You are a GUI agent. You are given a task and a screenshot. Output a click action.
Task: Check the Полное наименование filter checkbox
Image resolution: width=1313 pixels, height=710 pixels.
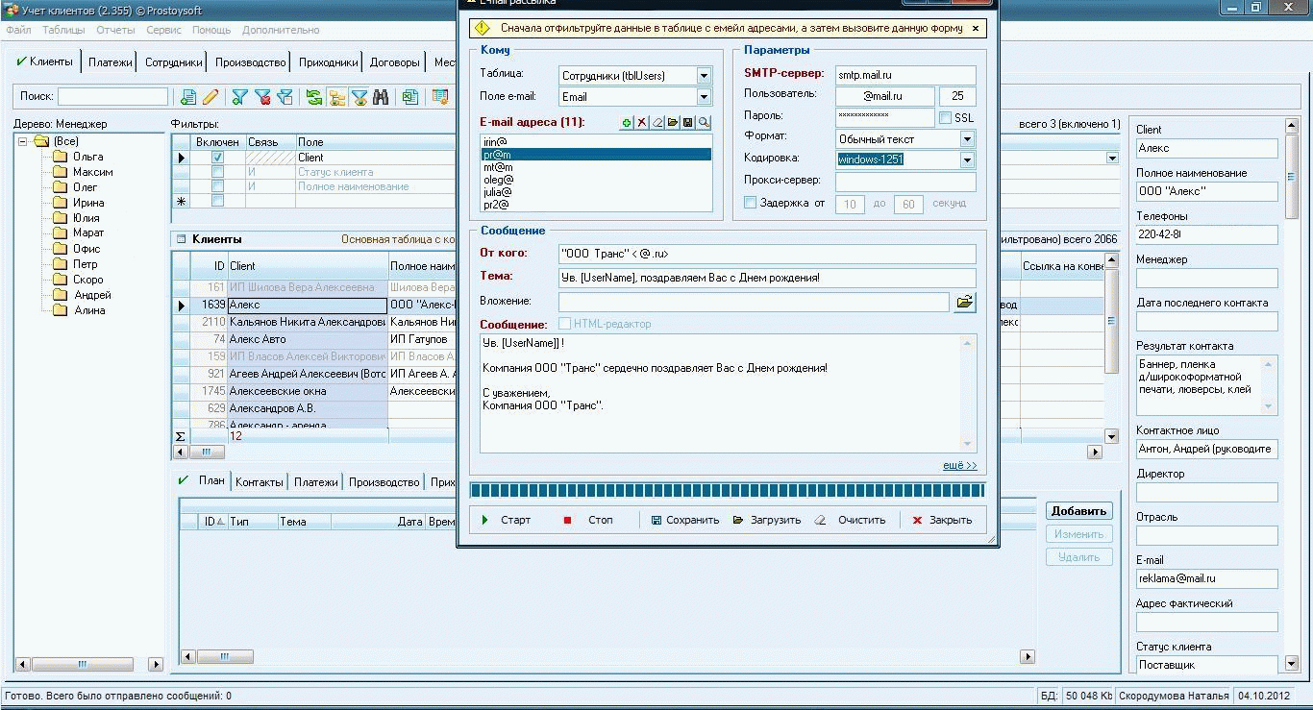tap(217, 186)
